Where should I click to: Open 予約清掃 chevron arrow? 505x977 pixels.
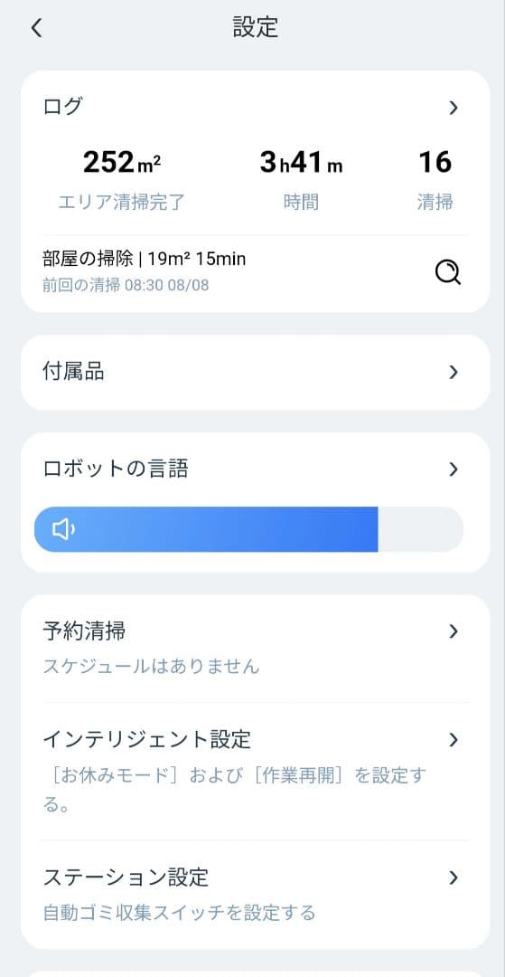454,631
